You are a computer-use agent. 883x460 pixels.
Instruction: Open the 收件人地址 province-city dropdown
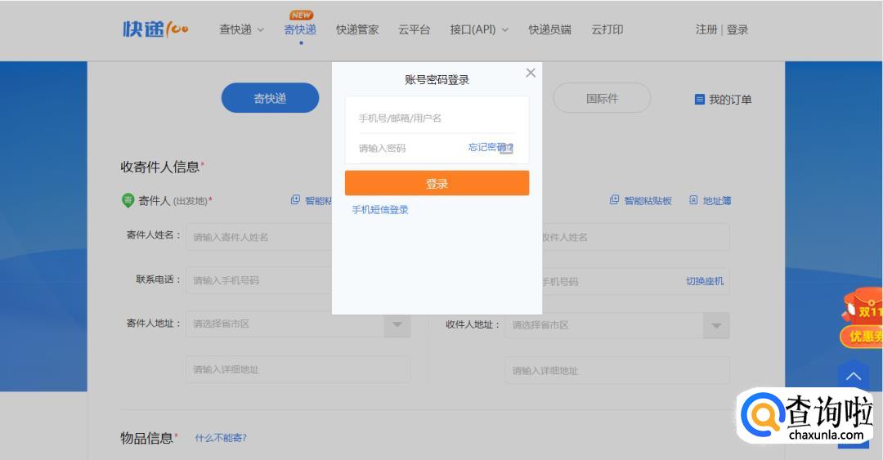(x=715, y=325)
